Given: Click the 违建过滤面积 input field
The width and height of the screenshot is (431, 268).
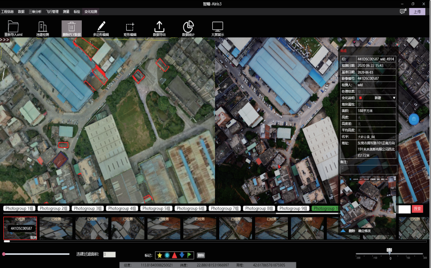Looking at the screenshot, I should click(109, 254).
